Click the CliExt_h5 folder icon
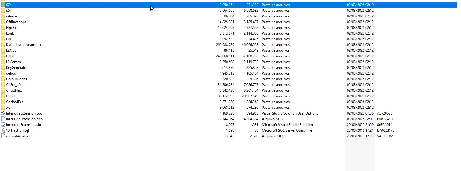The width and height of the screenshot is (461, 171). pos(3,85)
